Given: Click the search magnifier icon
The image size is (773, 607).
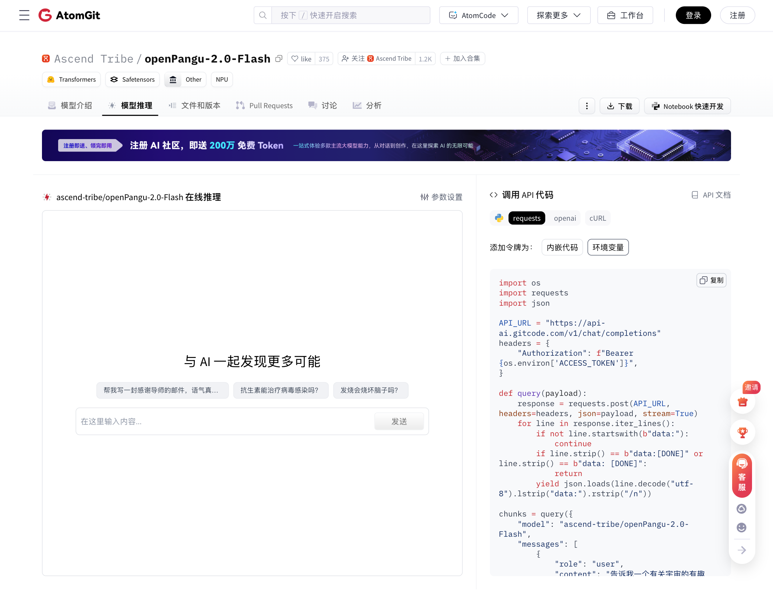Looking at the screenshot, I should tap(263, 15).
